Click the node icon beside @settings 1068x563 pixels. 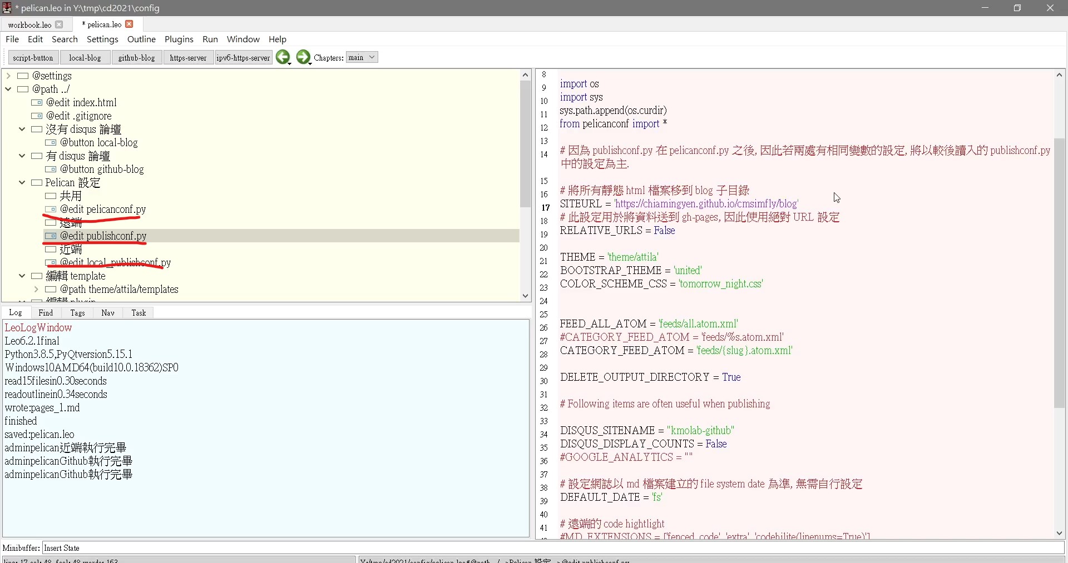point(23,76)
